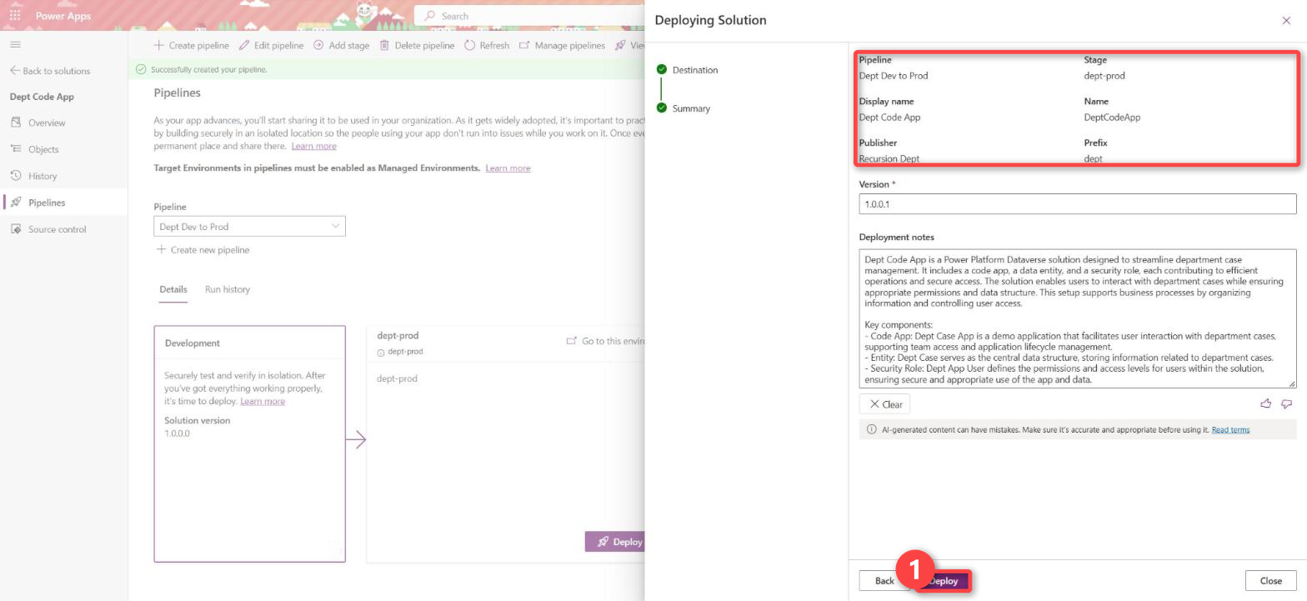Click the Back to solutions arrow
1307x601 pixels.
15,71
